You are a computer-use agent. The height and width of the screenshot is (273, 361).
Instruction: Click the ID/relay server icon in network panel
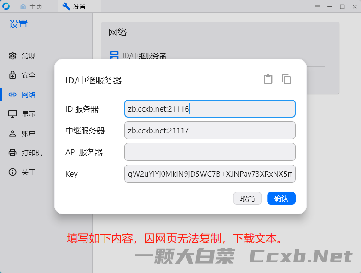pos(114,55)
